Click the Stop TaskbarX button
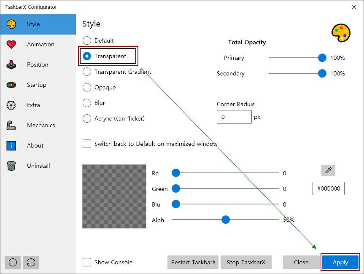Image resolution: width=364 pixels, height=274 pixels. pos(246,262)
